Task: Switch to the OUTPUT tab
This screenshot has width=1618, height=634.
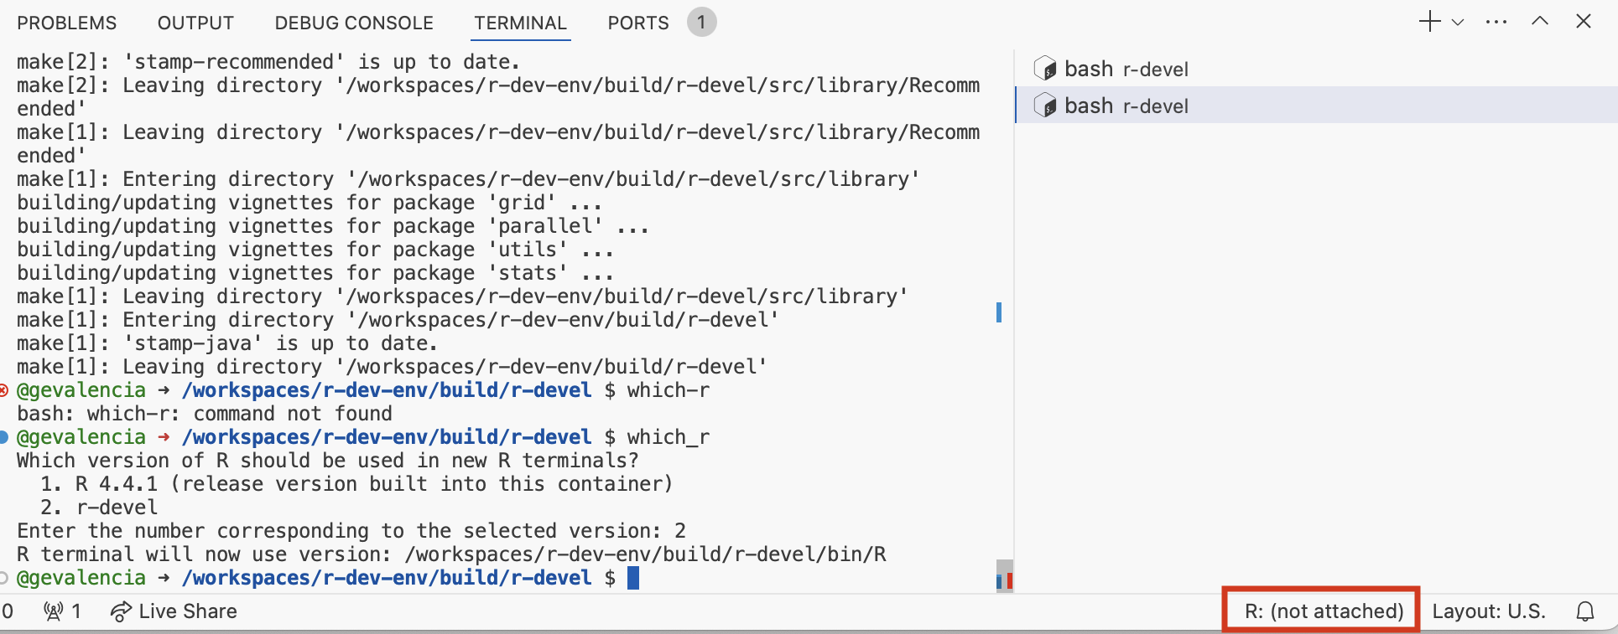Action: (195, 23)
